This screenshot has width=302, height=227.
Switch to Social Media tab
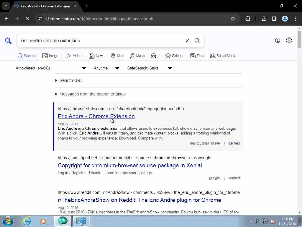(223, 56)
